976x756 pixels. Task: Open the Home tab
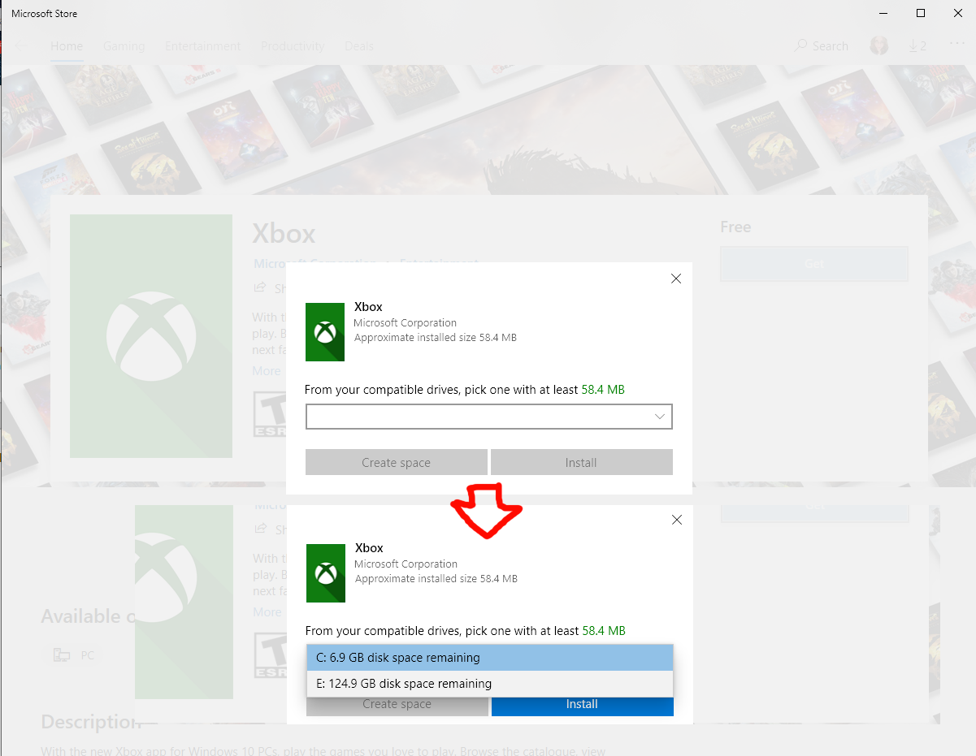67,46
